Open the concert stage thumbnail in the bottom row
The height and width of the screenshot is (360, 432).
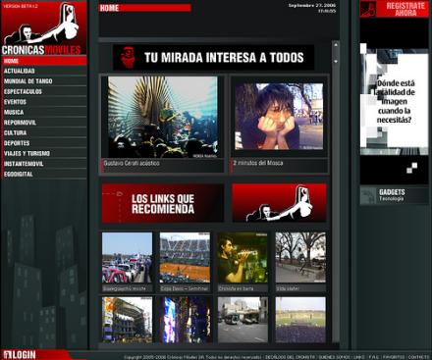[127, 320]
